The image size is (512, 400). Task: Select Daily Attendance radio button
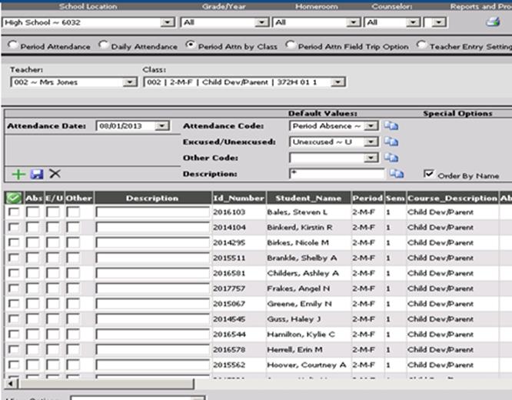click(x=104, y=45)
